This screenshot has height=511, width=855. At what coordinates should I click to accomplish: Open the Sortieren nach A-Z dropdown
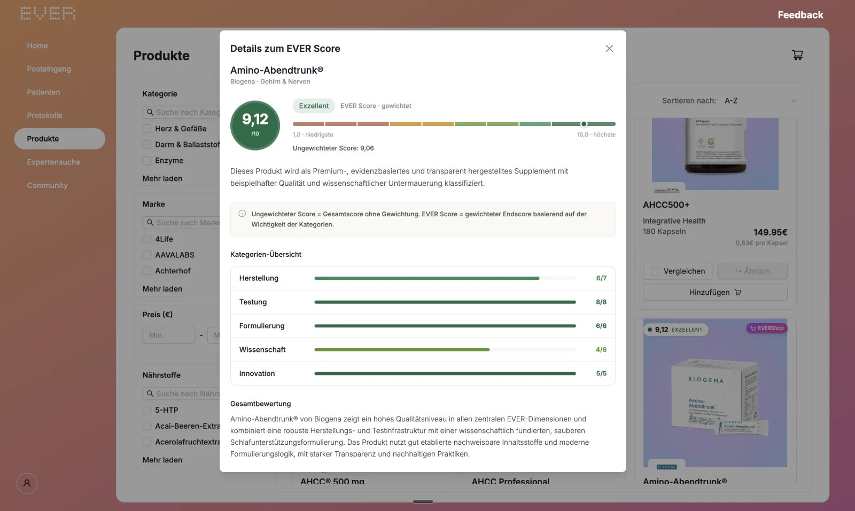pos(760,100)
